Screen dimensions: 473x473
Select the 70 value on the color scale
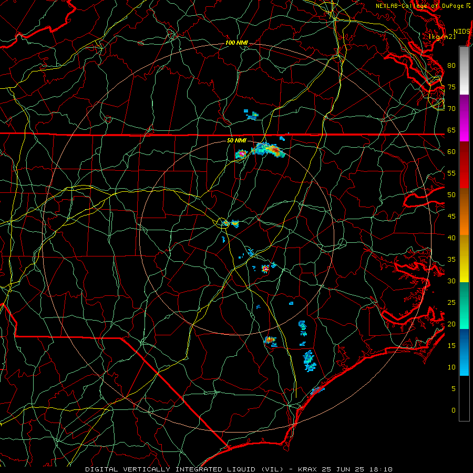pyautogui.click(x=451, y=109)
